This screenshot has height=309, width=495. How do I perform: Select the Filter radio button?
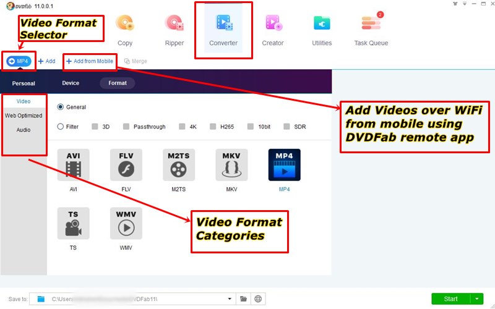tap(60, 127)
